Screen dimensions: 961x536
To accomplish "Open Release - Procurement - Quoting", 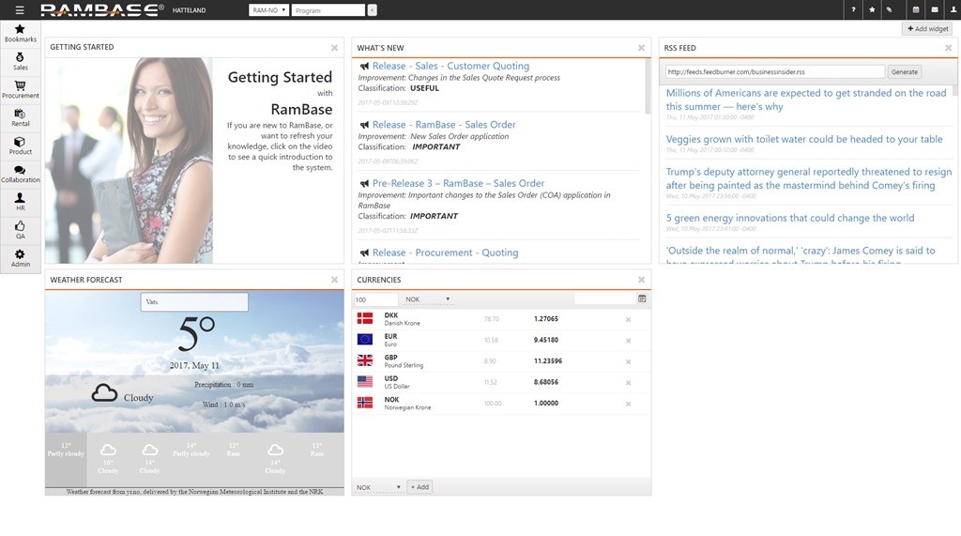I will pyautogui.click(x=445, y=253).
